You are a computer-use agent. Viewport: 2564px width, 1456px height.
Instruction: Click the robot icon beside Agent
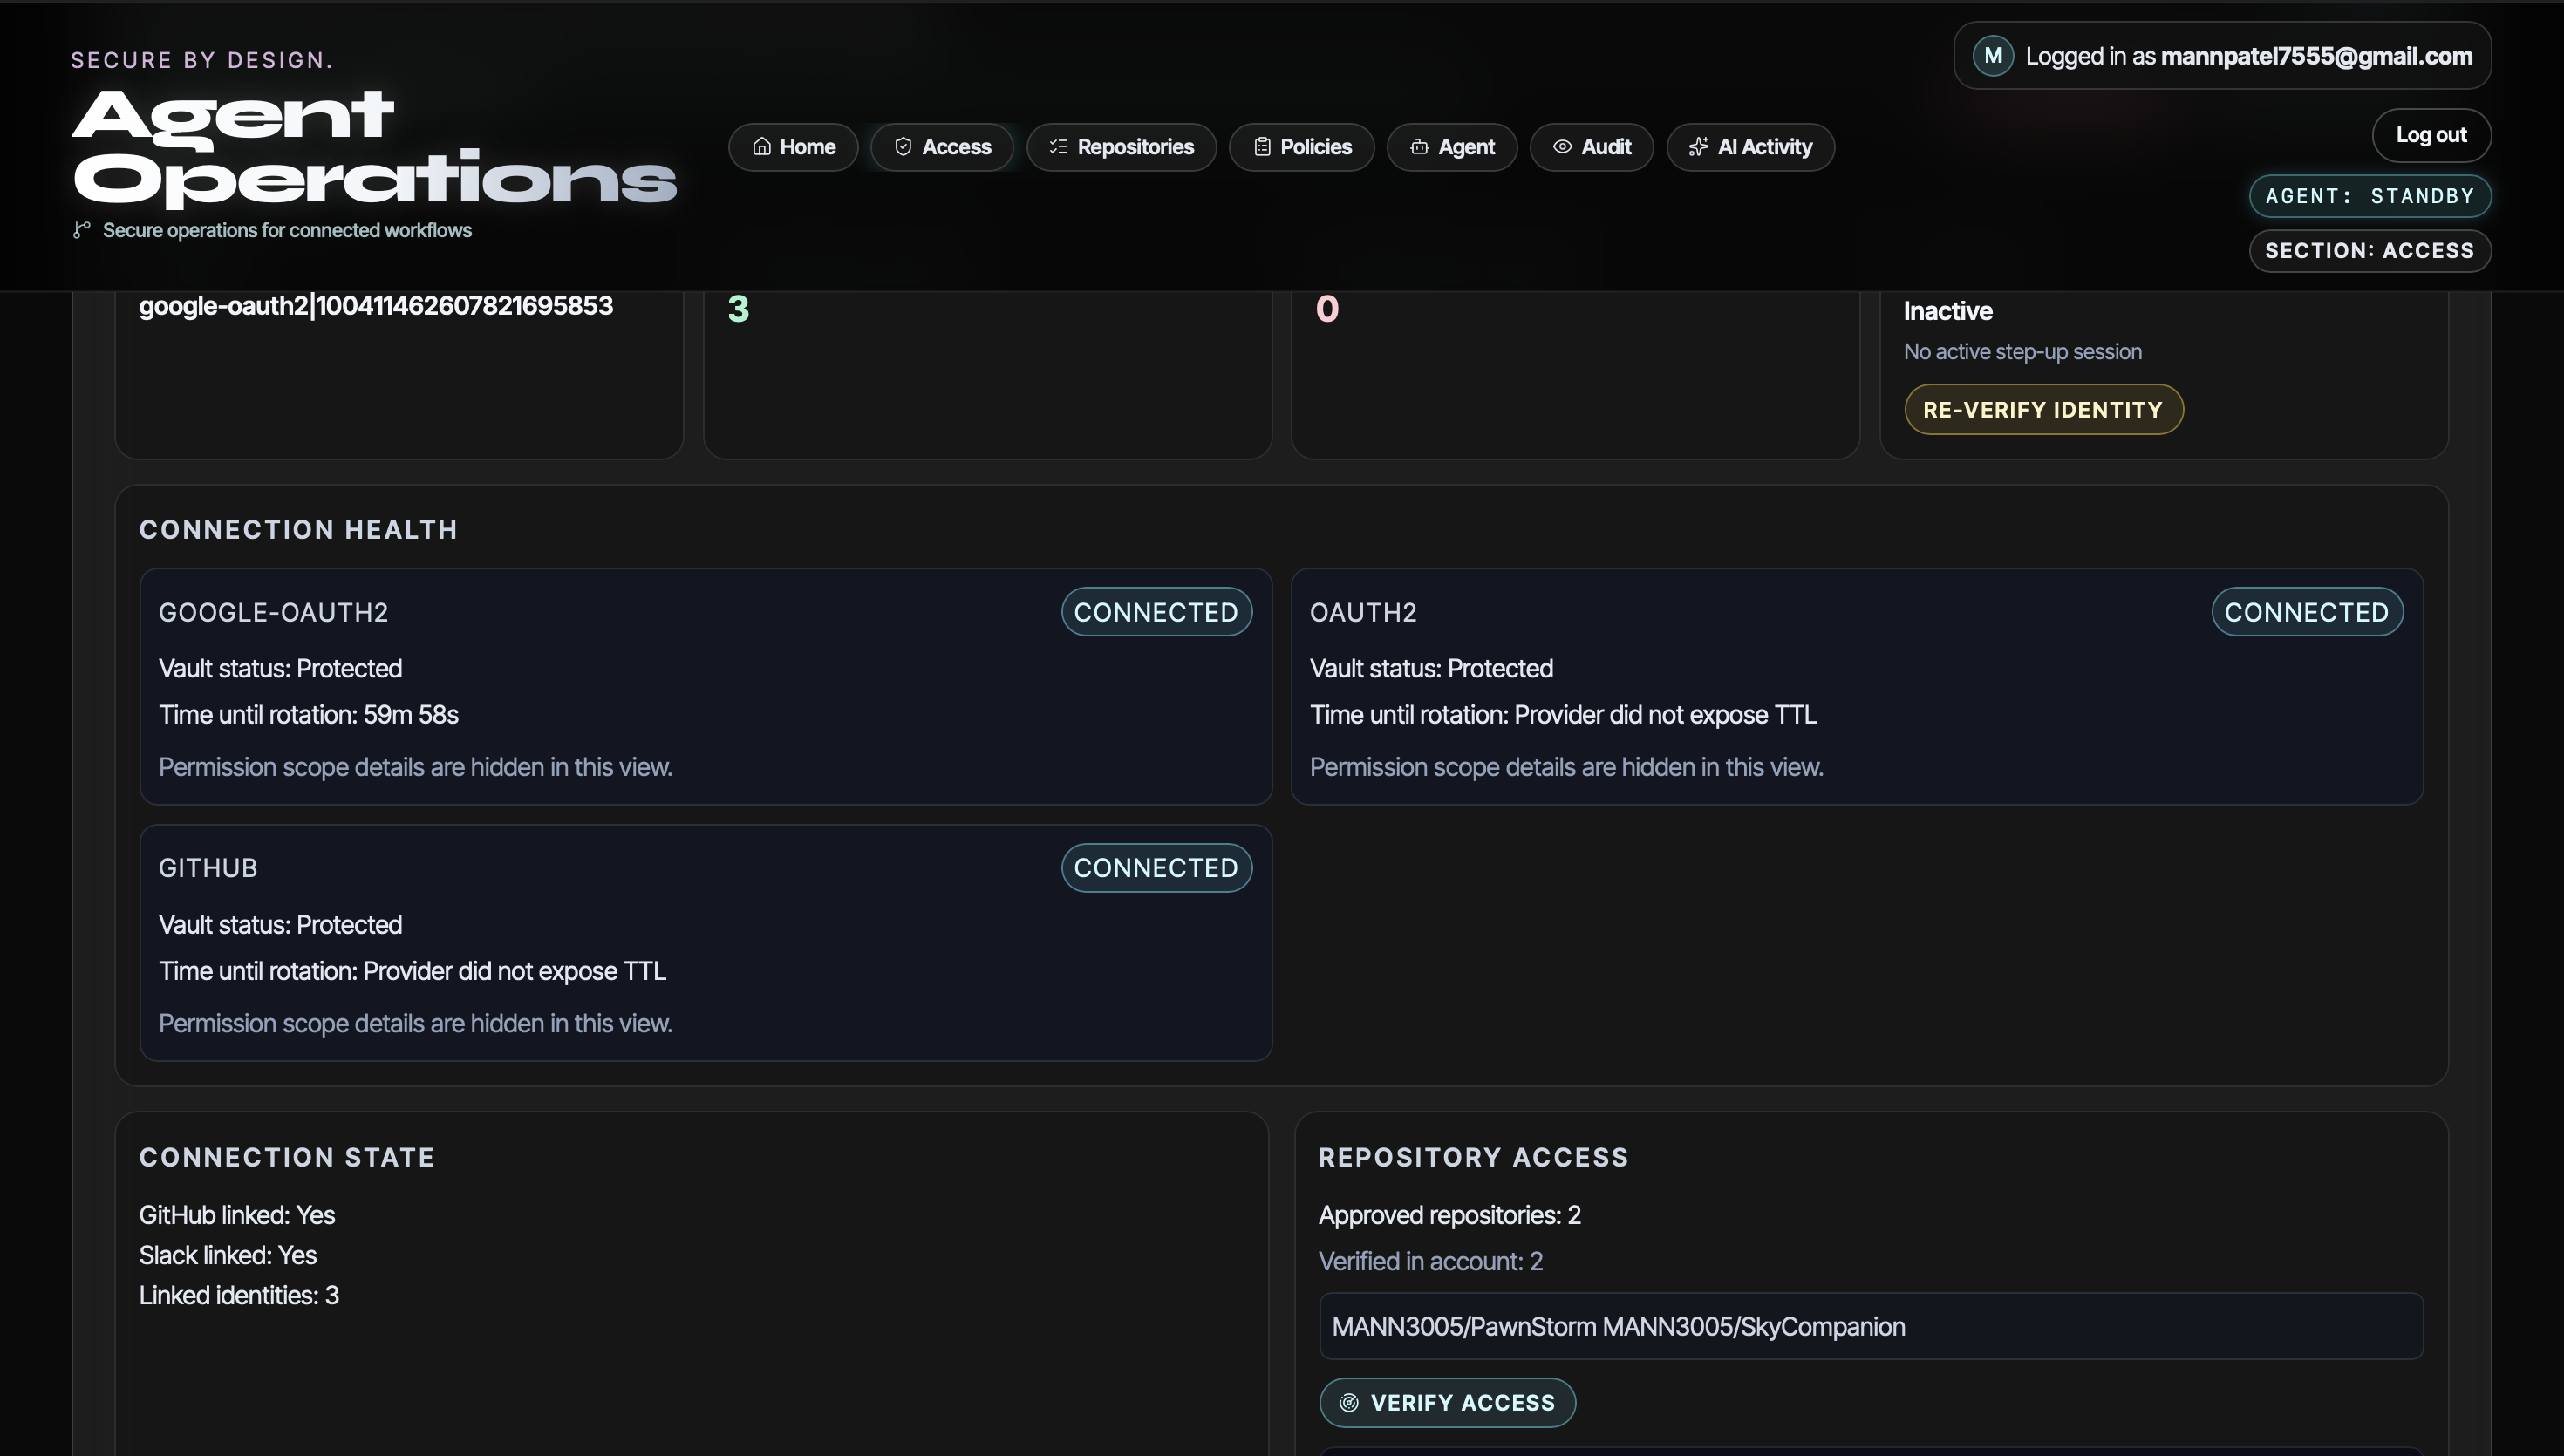tap(1419, 147)
